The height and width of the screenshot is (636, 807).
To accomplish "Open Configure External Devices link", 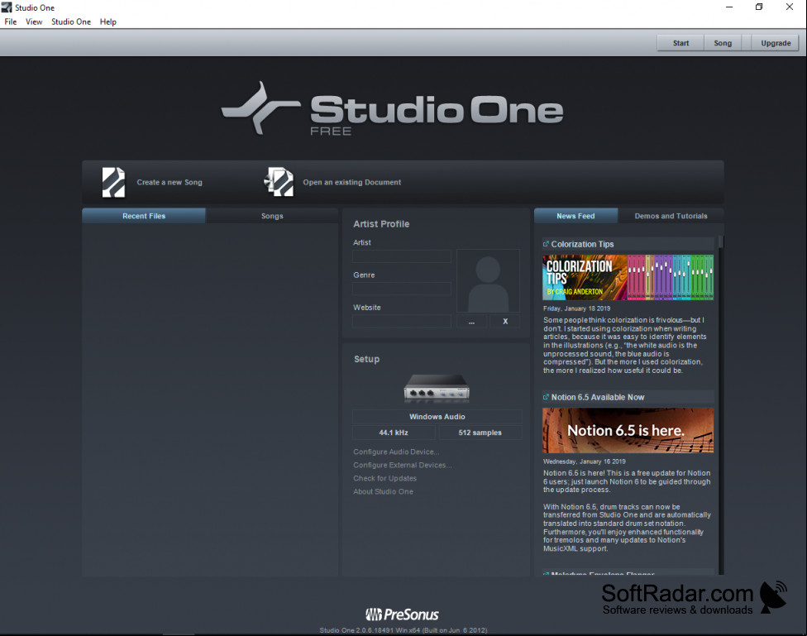I will click(403, 465).
